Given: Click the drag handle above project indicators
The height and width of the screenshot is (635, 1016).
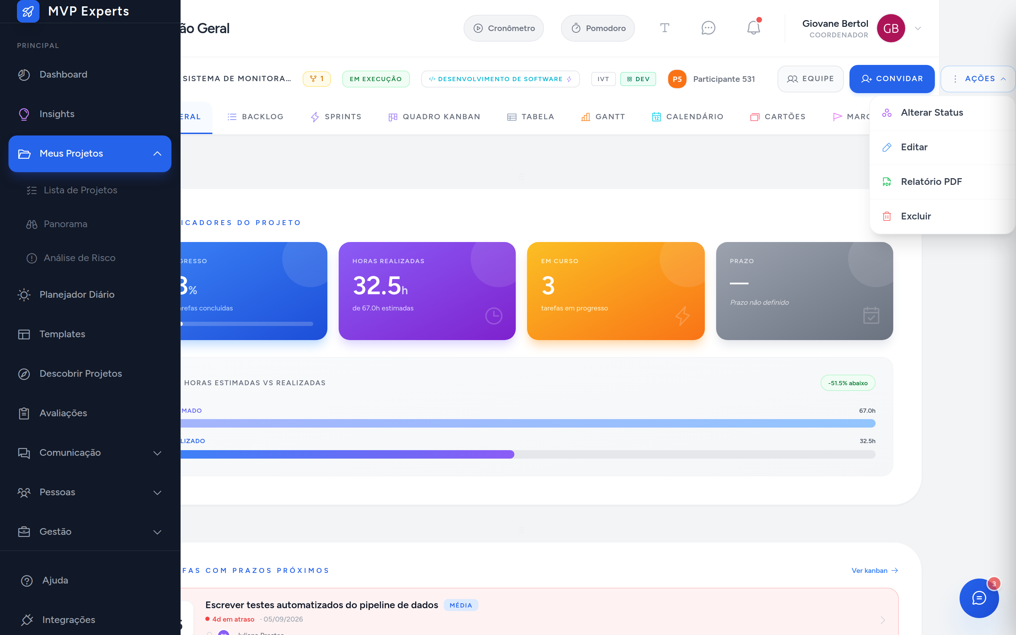Looking at the screenshot, I should tap(521, 177).
